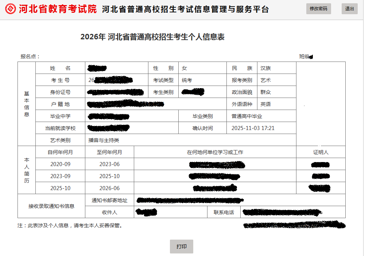This screenshot has height=256, width=365.
Task: Click the 联系电话 label cell
Action: click(223, 212)
